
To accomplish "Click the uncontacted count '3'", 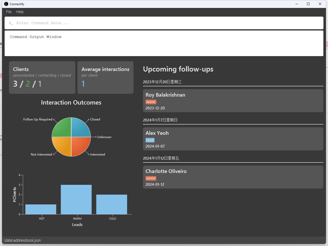I will point(15,84).
